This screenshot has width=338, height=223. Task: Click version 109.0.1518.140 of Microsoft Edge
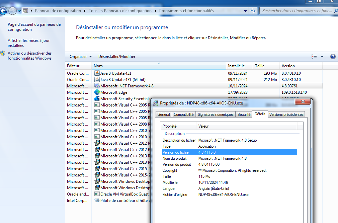coord(294,92)
